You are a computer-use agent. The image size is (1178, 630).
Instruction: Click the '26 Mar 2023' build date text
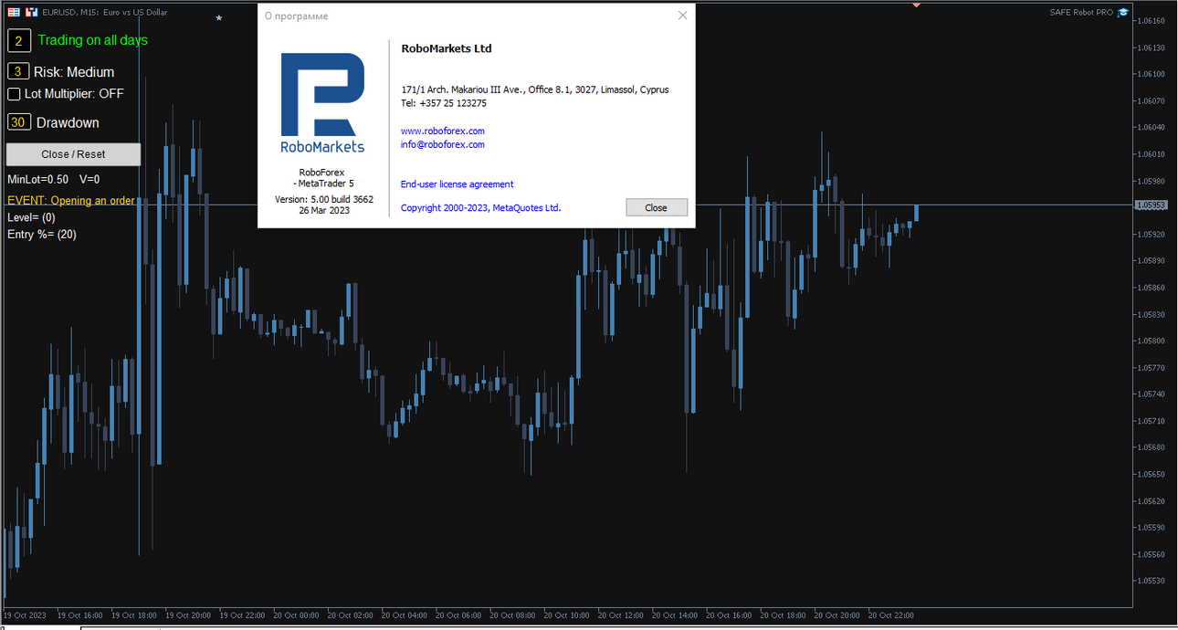pos(324,211)
